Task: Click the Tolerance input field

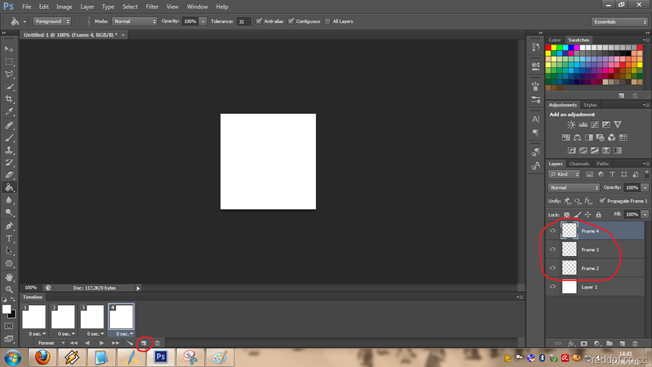Action: point(243,21)
